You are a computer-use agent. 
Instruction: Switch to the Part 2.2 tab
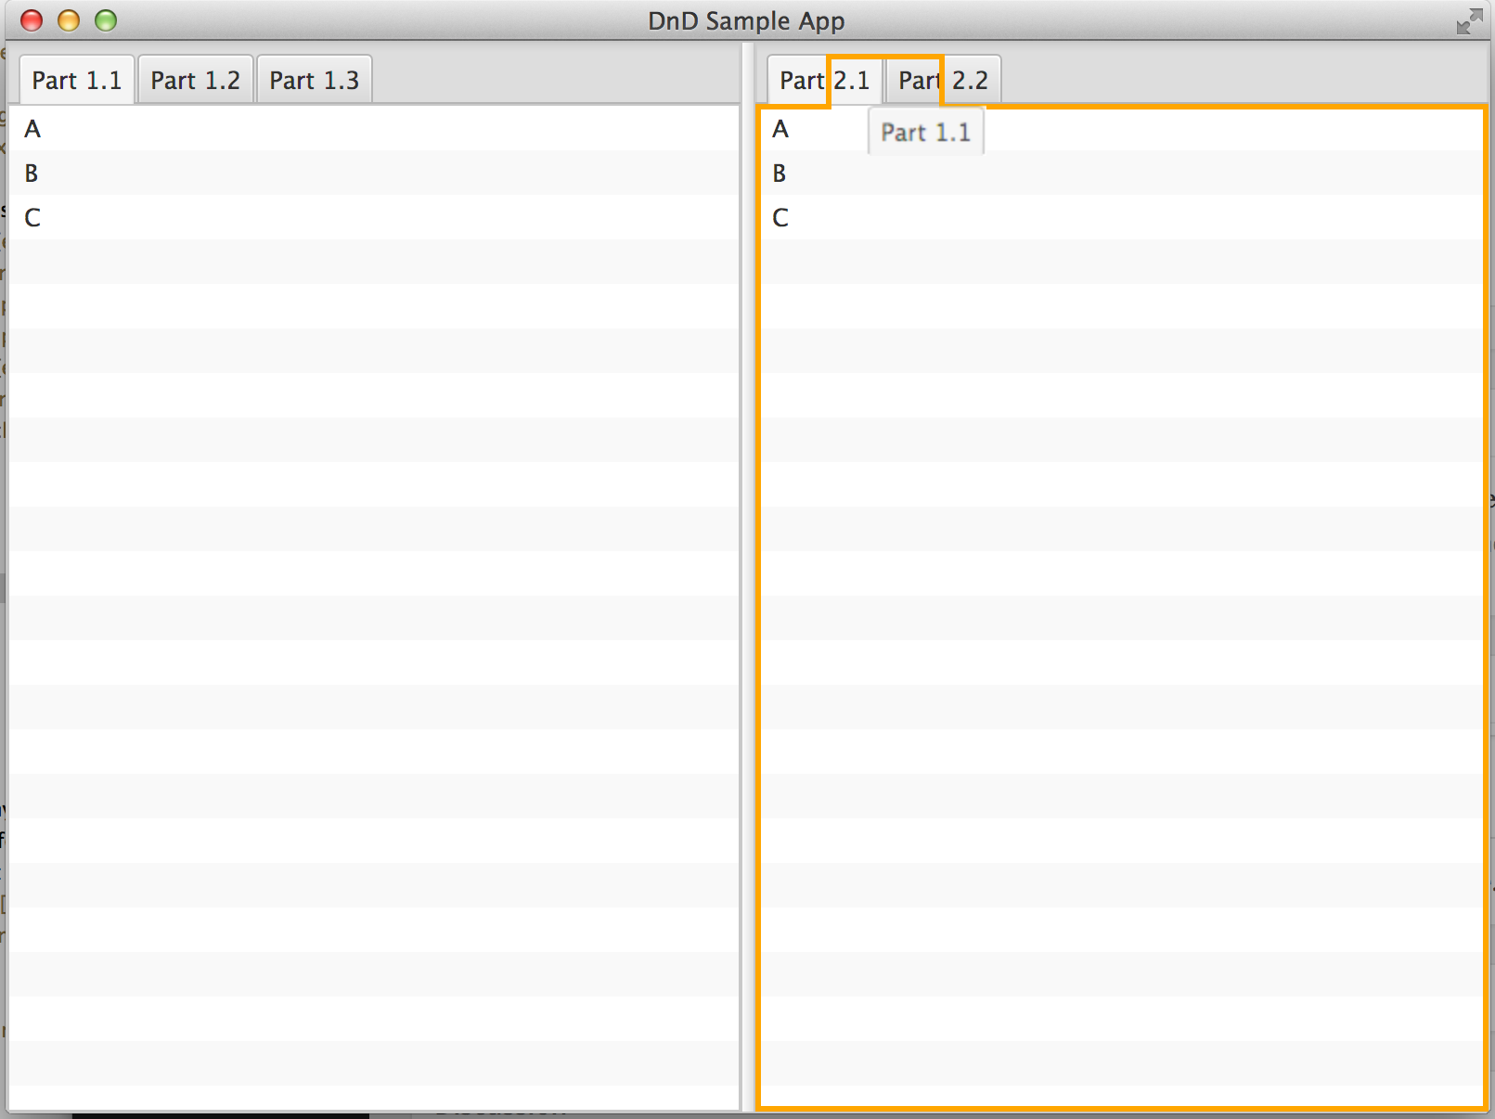[943, 81]
